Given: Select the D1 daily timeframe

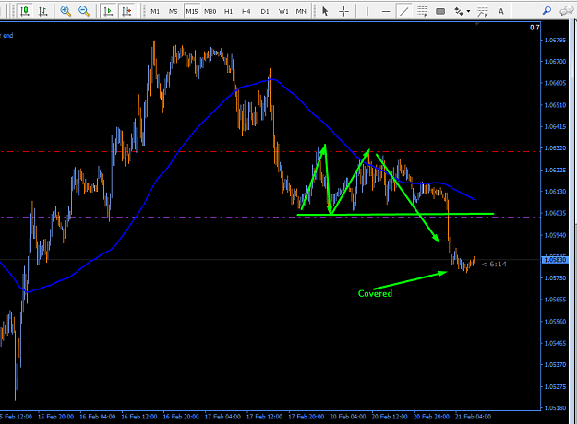Looking at the screenshot, I should 265,12.
